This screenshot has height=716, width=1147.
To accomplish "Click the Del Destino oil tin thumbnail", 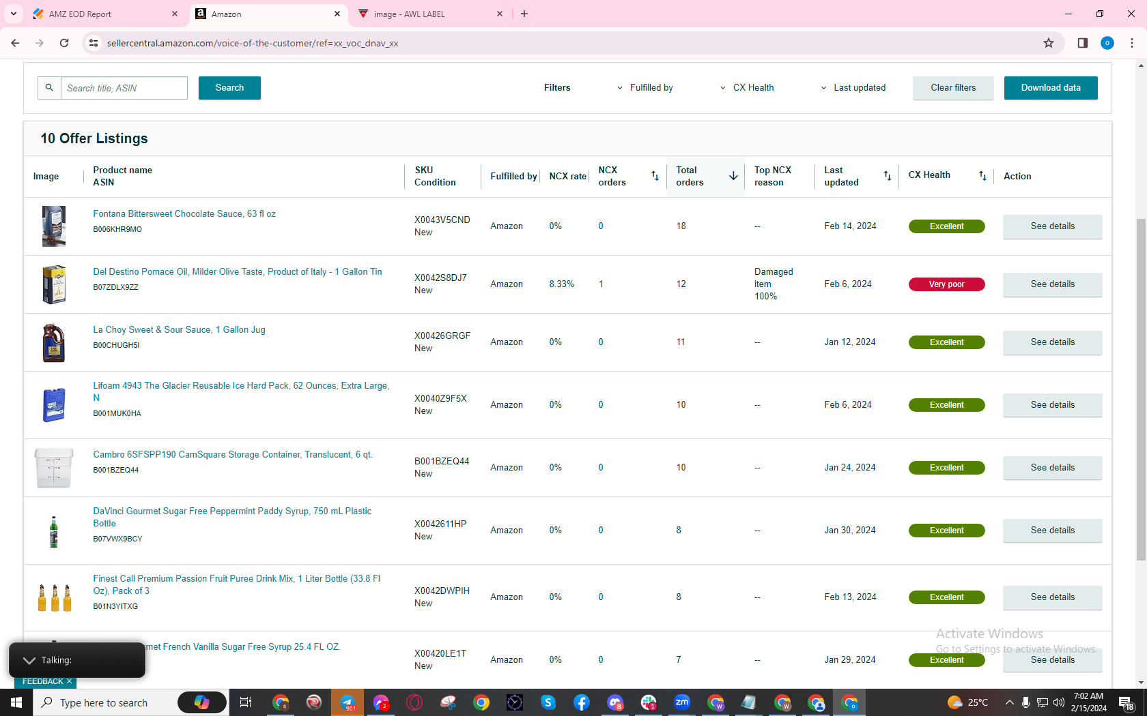I will [x=54, y=284].
